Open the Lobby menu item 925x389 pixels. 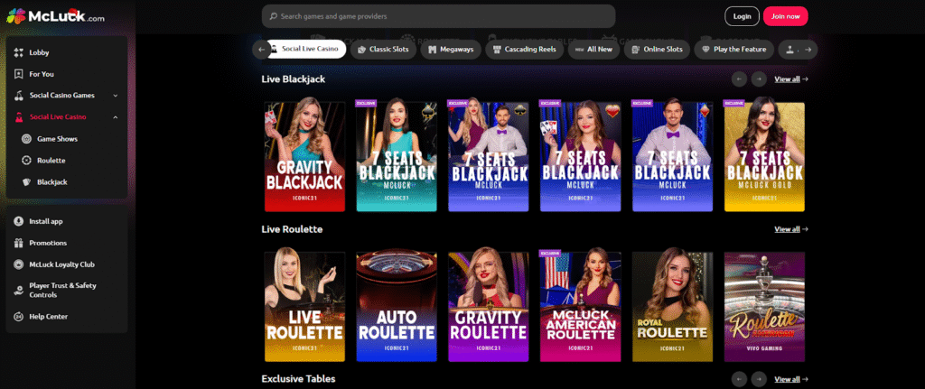(x=67, y=52)
